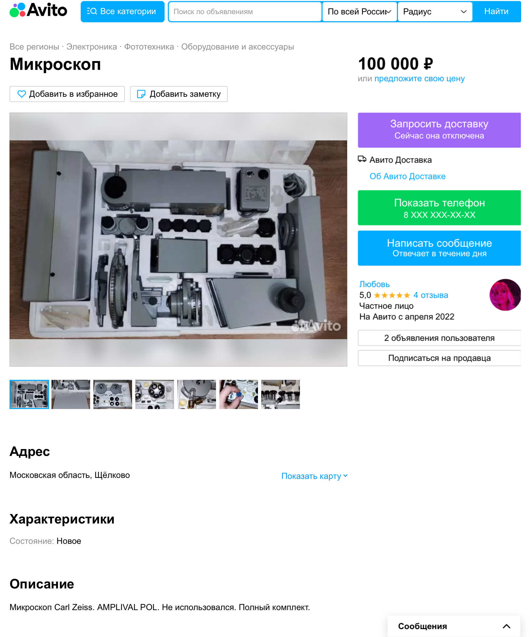This screenshot has height=637, width=531.
Task: Click the Avito logo
Action: pos(38,10)
